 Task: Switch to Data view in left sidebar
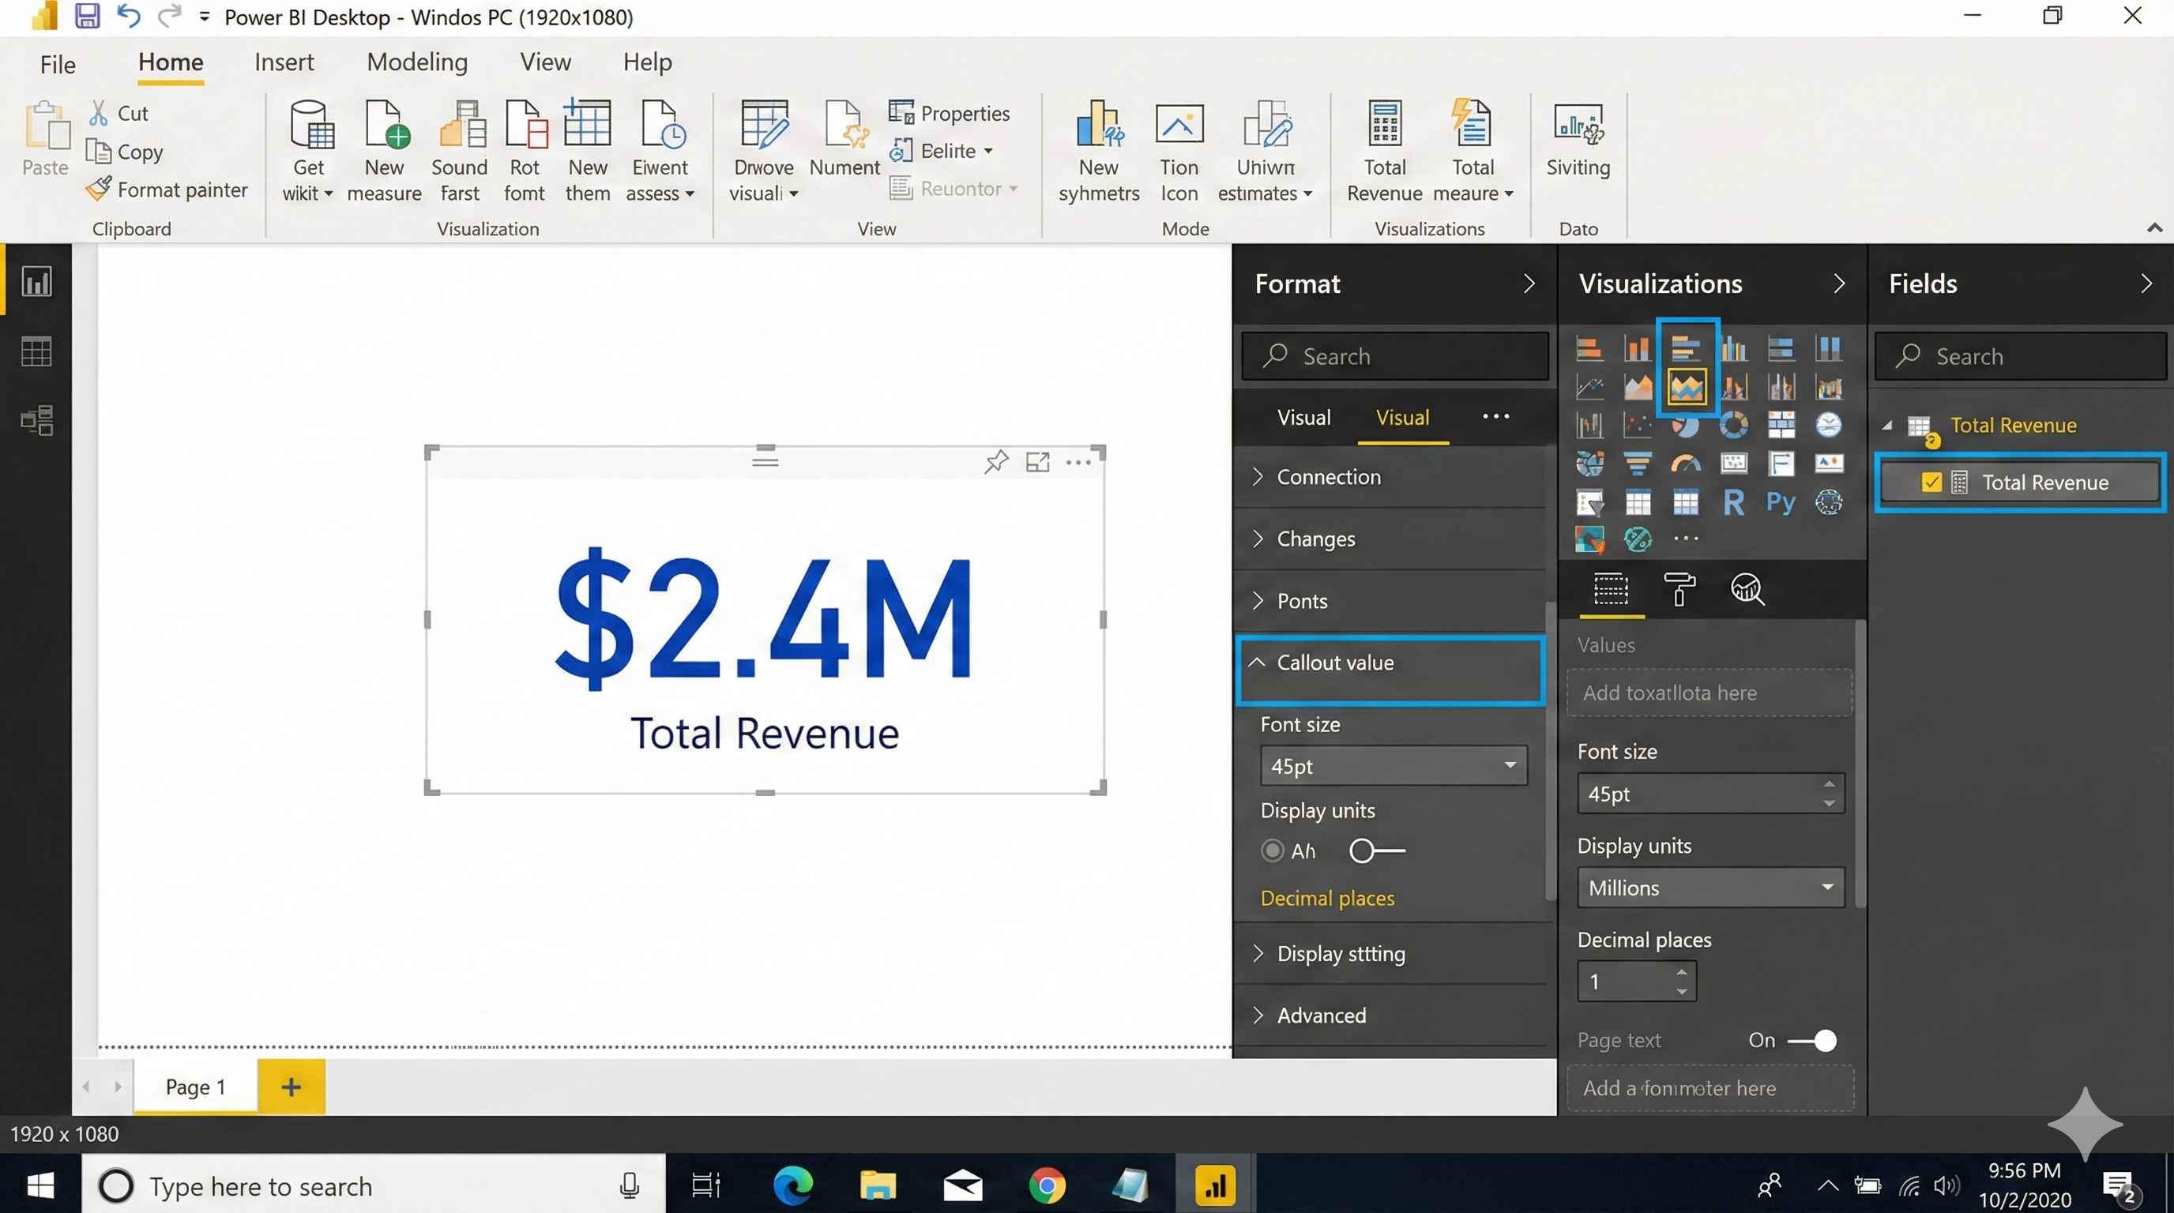[x=36, y=351]
